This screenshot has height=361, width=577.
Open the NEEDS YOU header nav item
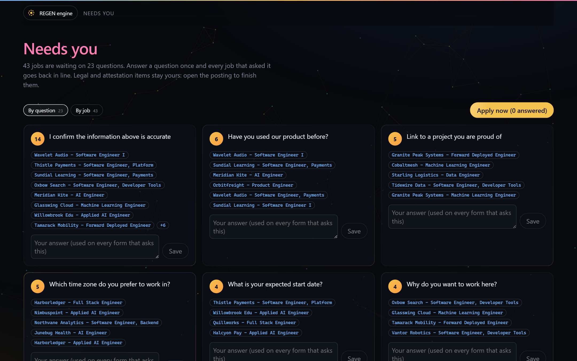coord(99,13)
